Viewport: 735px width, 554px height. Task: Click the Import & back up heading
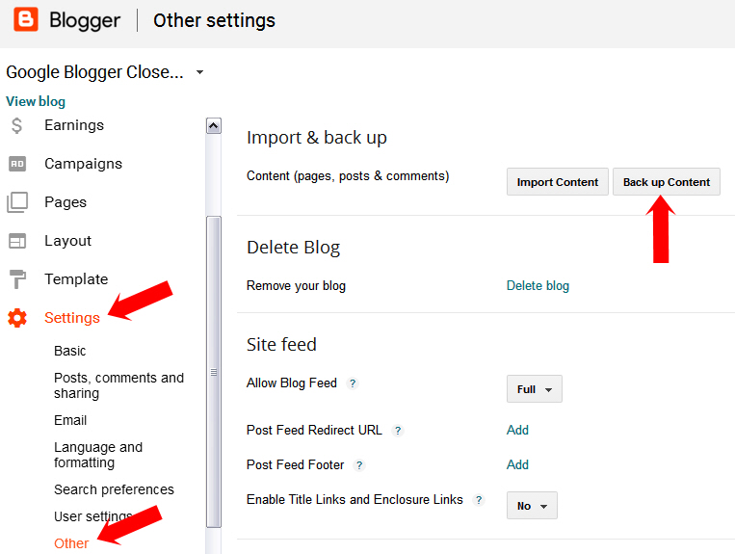316,138
